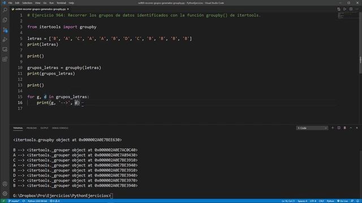Click the Ejercicio 964 comment on line 1

point(144,15)
